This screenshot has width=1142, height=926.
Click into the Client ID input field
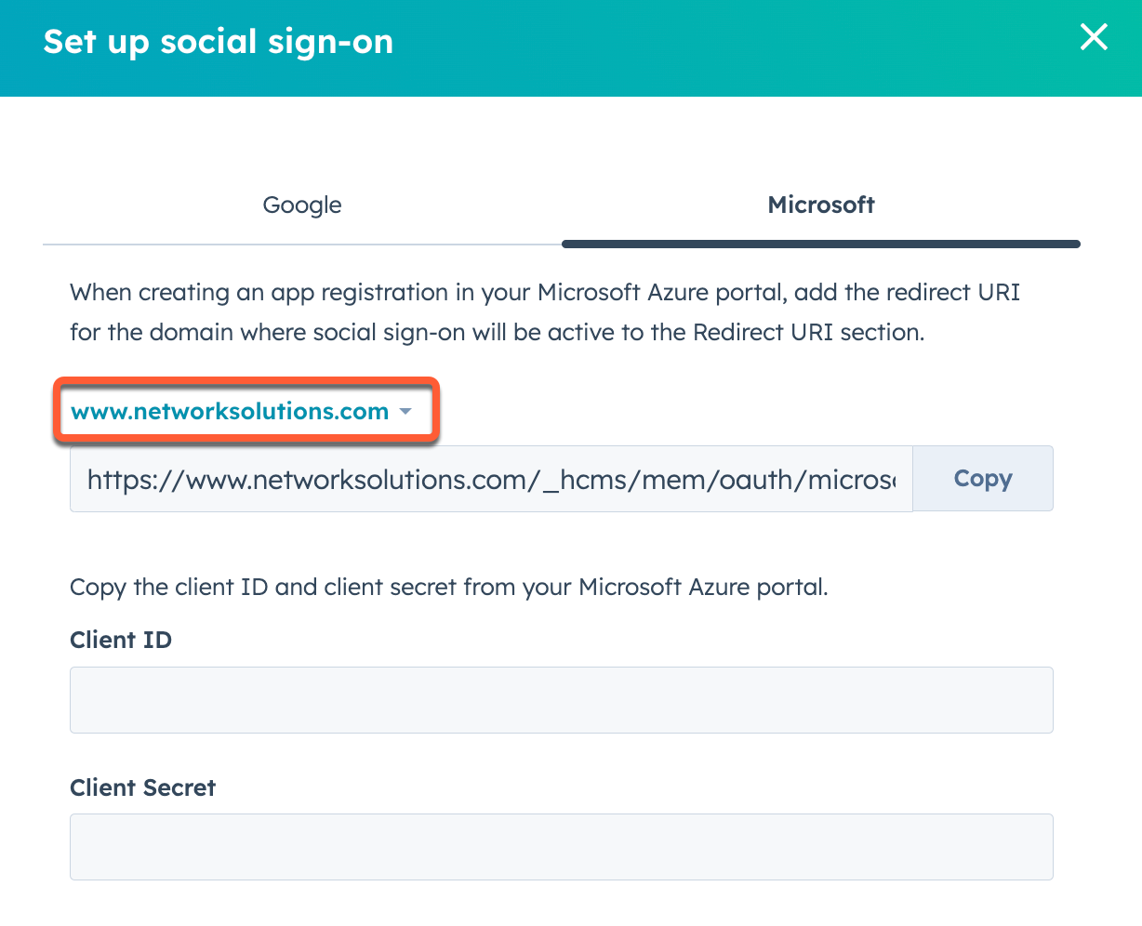click(561, 700)
